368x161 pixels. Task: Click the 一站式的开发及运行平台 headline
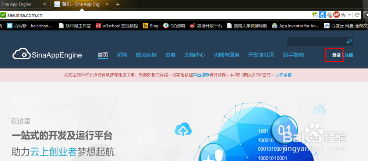coord(62,136)
